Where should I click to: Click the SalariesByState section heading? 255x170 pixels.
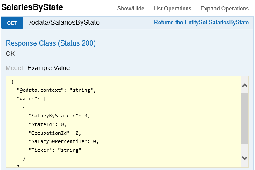32,7
